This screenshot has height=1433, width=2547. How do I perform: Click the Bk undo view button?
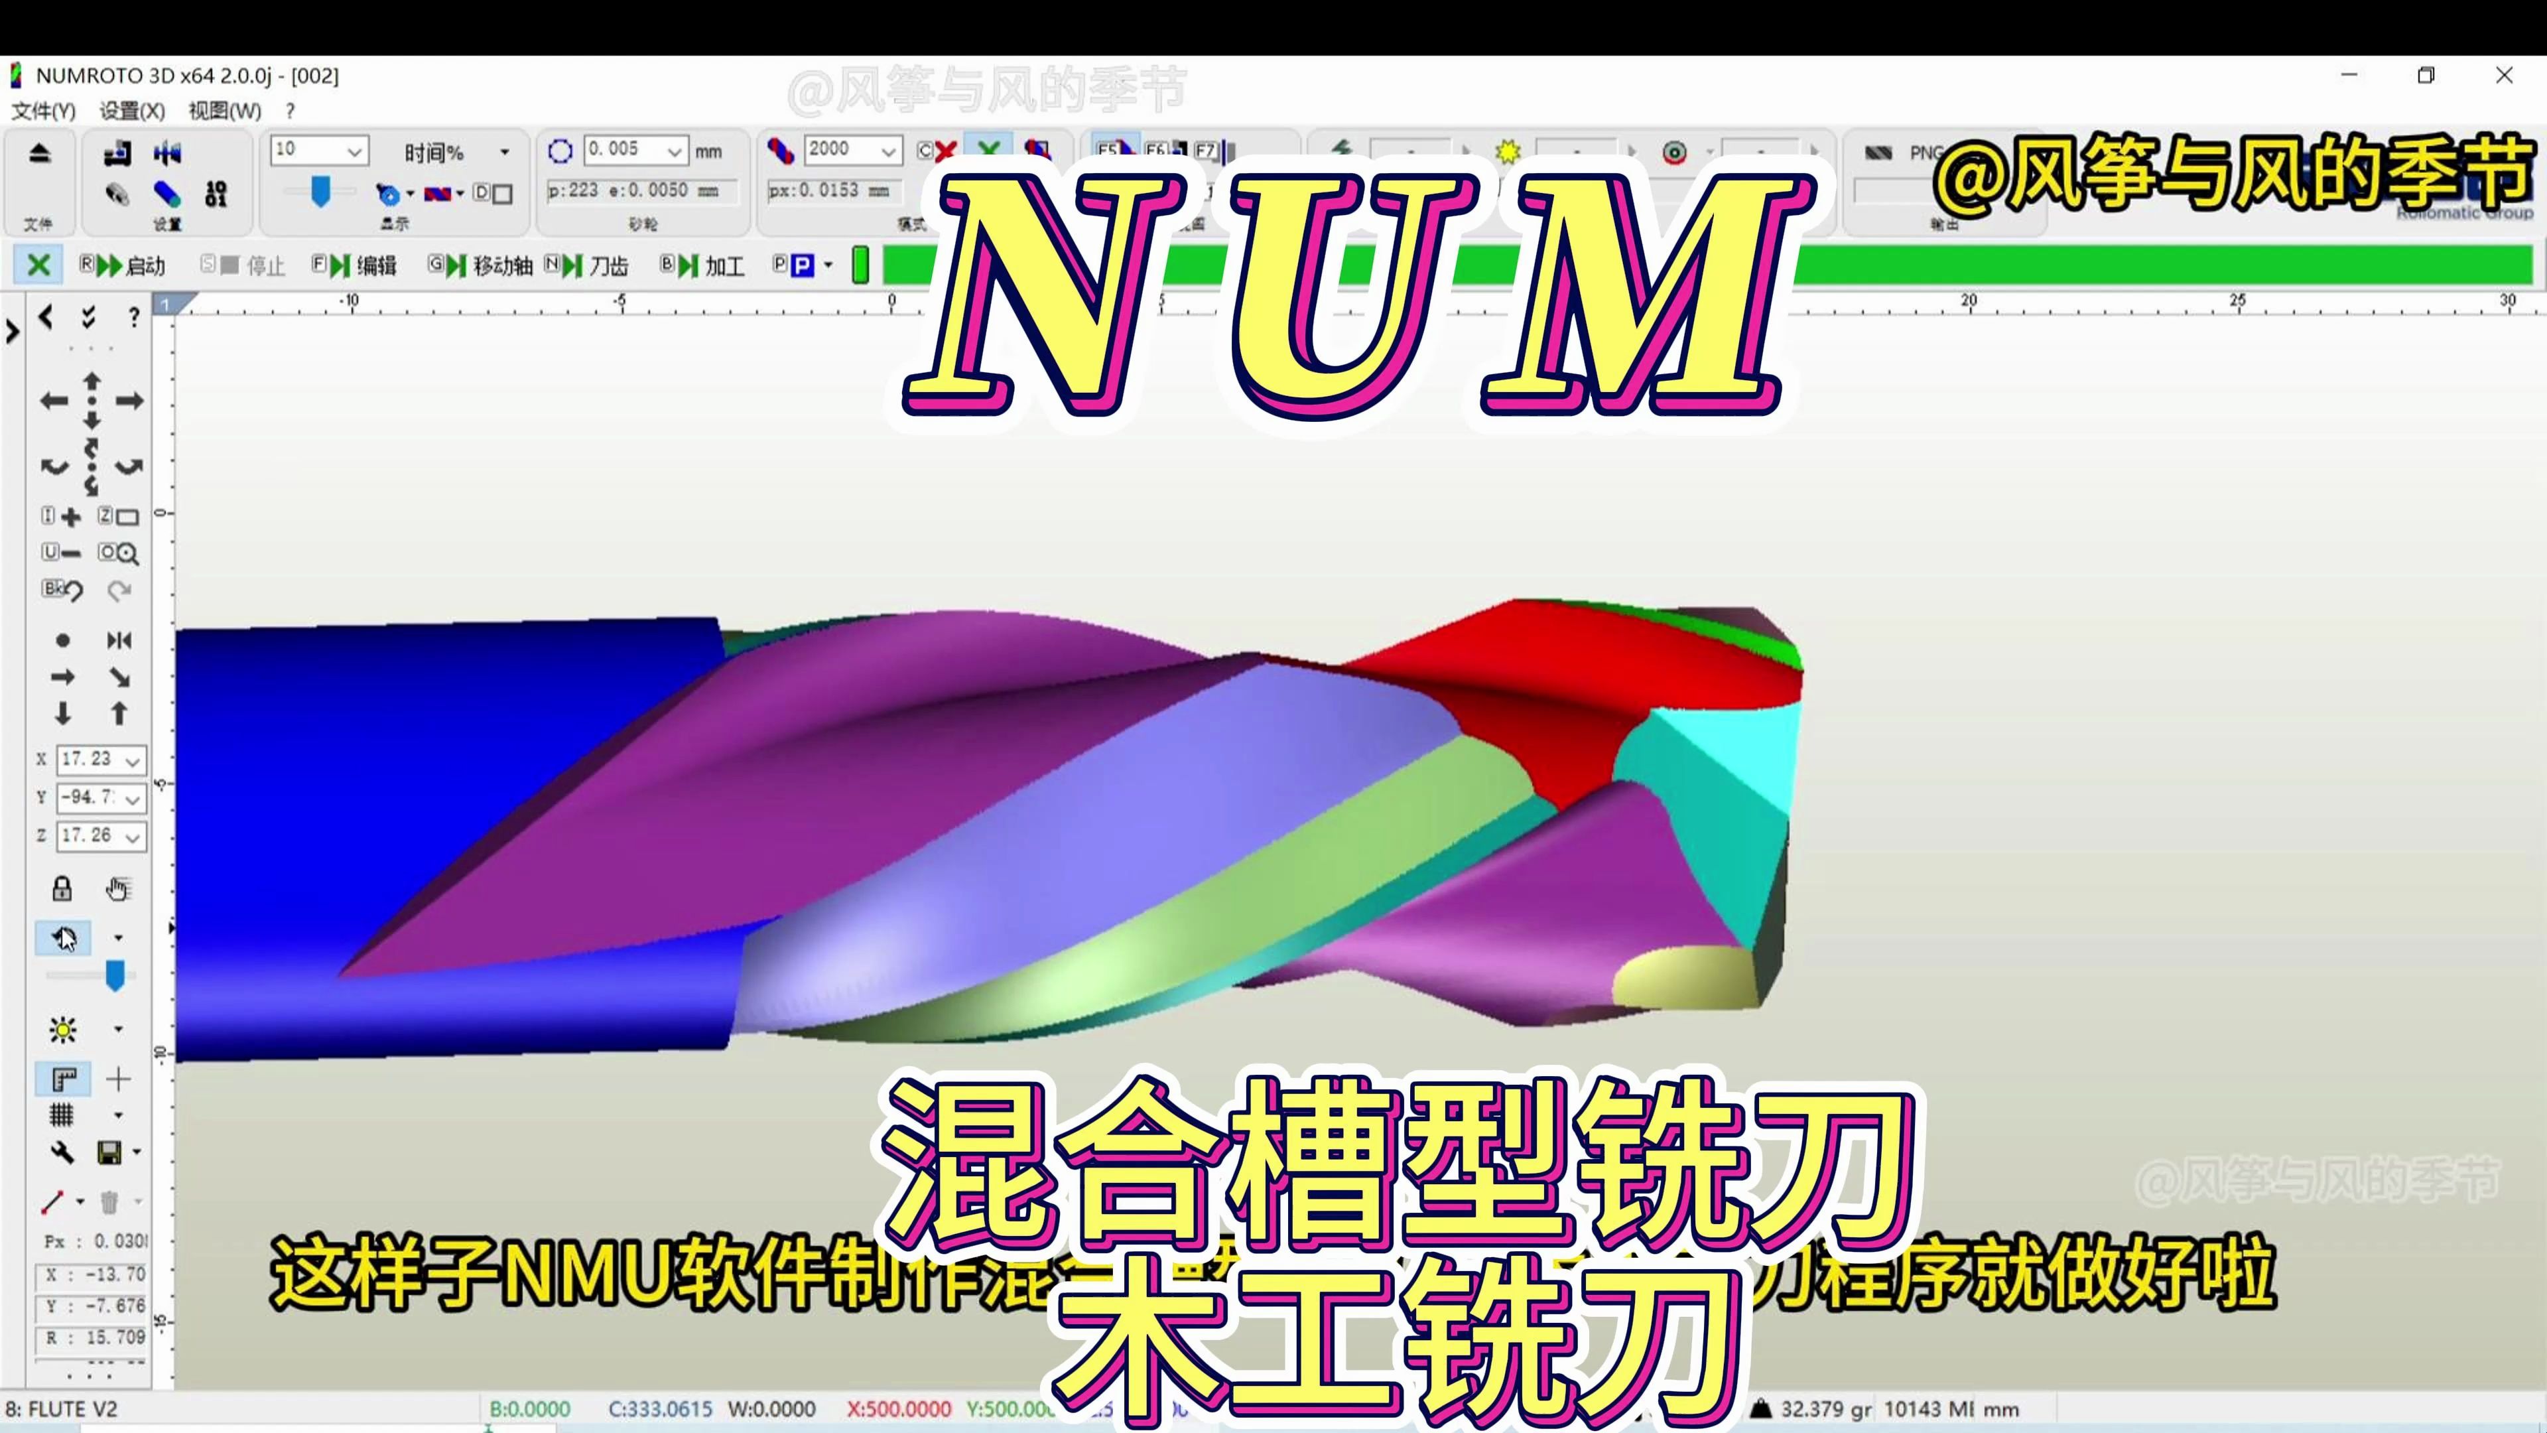pyautogui.click(x=62, y=590)
